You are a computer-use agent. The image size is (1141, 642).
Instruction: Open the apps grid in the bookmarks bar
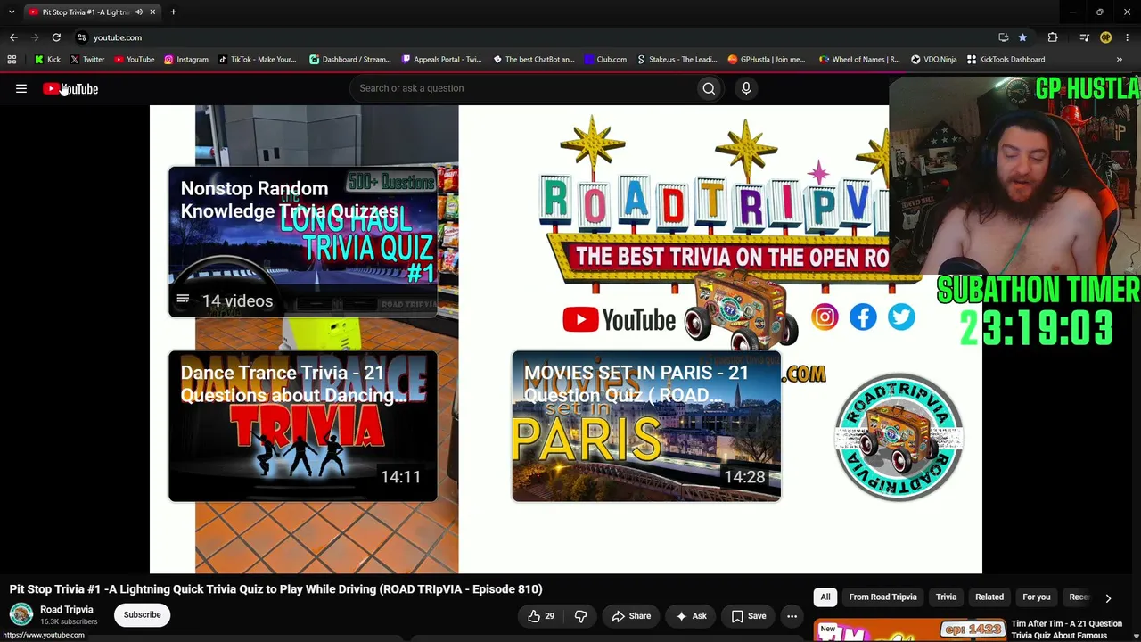click(x=12, y=60)
